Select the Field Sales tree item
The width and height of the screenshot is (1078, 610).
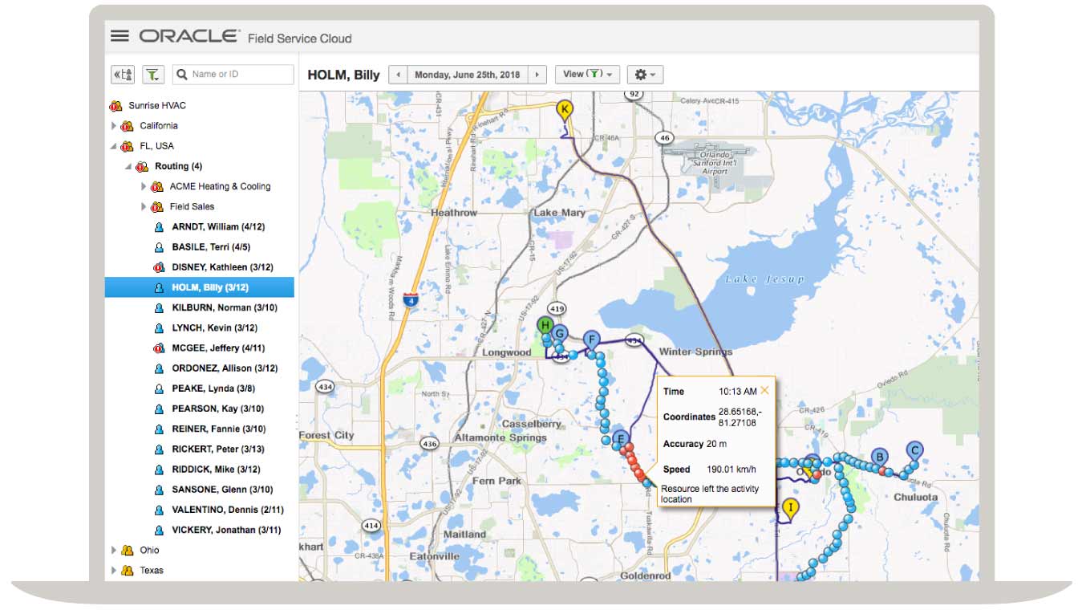pyautogui.click(x=192, y=206)
